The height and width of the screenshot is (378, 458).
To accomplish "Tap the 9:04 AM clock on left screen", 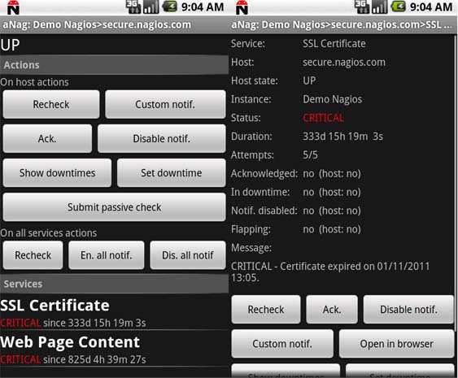I will click(203, 7).
